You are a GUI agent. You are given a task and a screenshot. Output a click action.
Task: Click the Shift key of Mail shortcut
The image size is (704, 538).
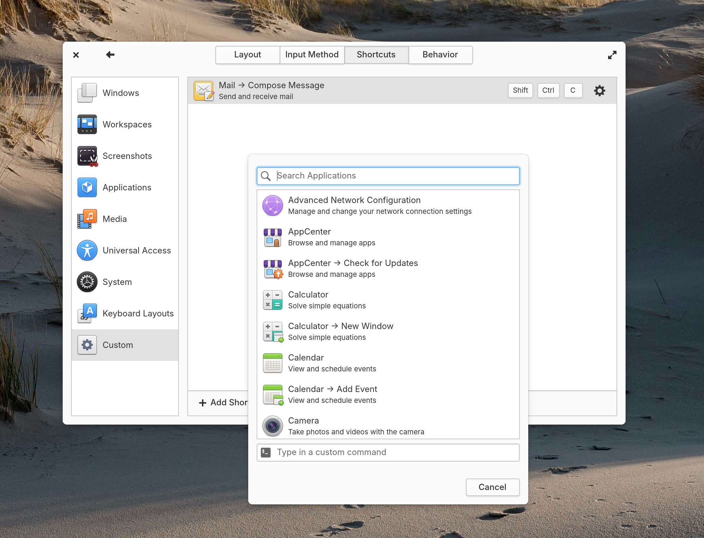click(x=520, y=91)
